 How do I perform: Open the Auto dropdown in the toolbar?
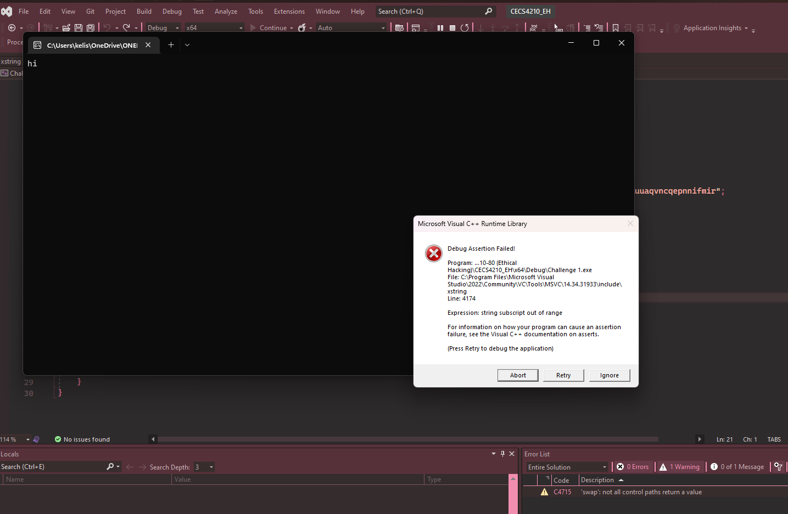[x=351, y=28]
